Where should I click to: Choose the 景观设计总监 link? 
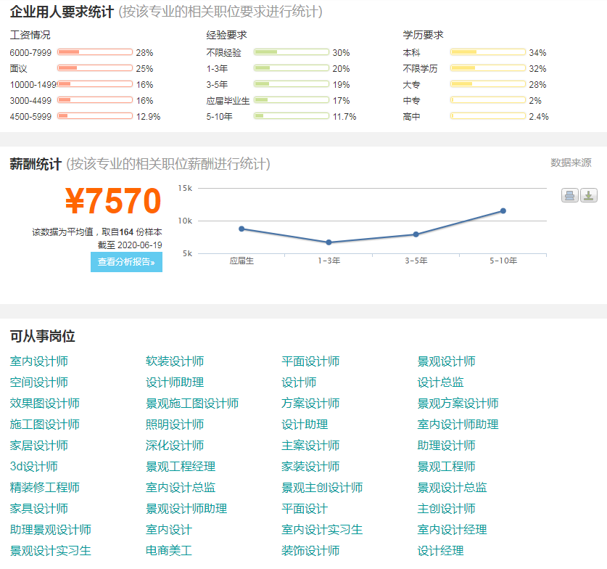click(452, 487)
